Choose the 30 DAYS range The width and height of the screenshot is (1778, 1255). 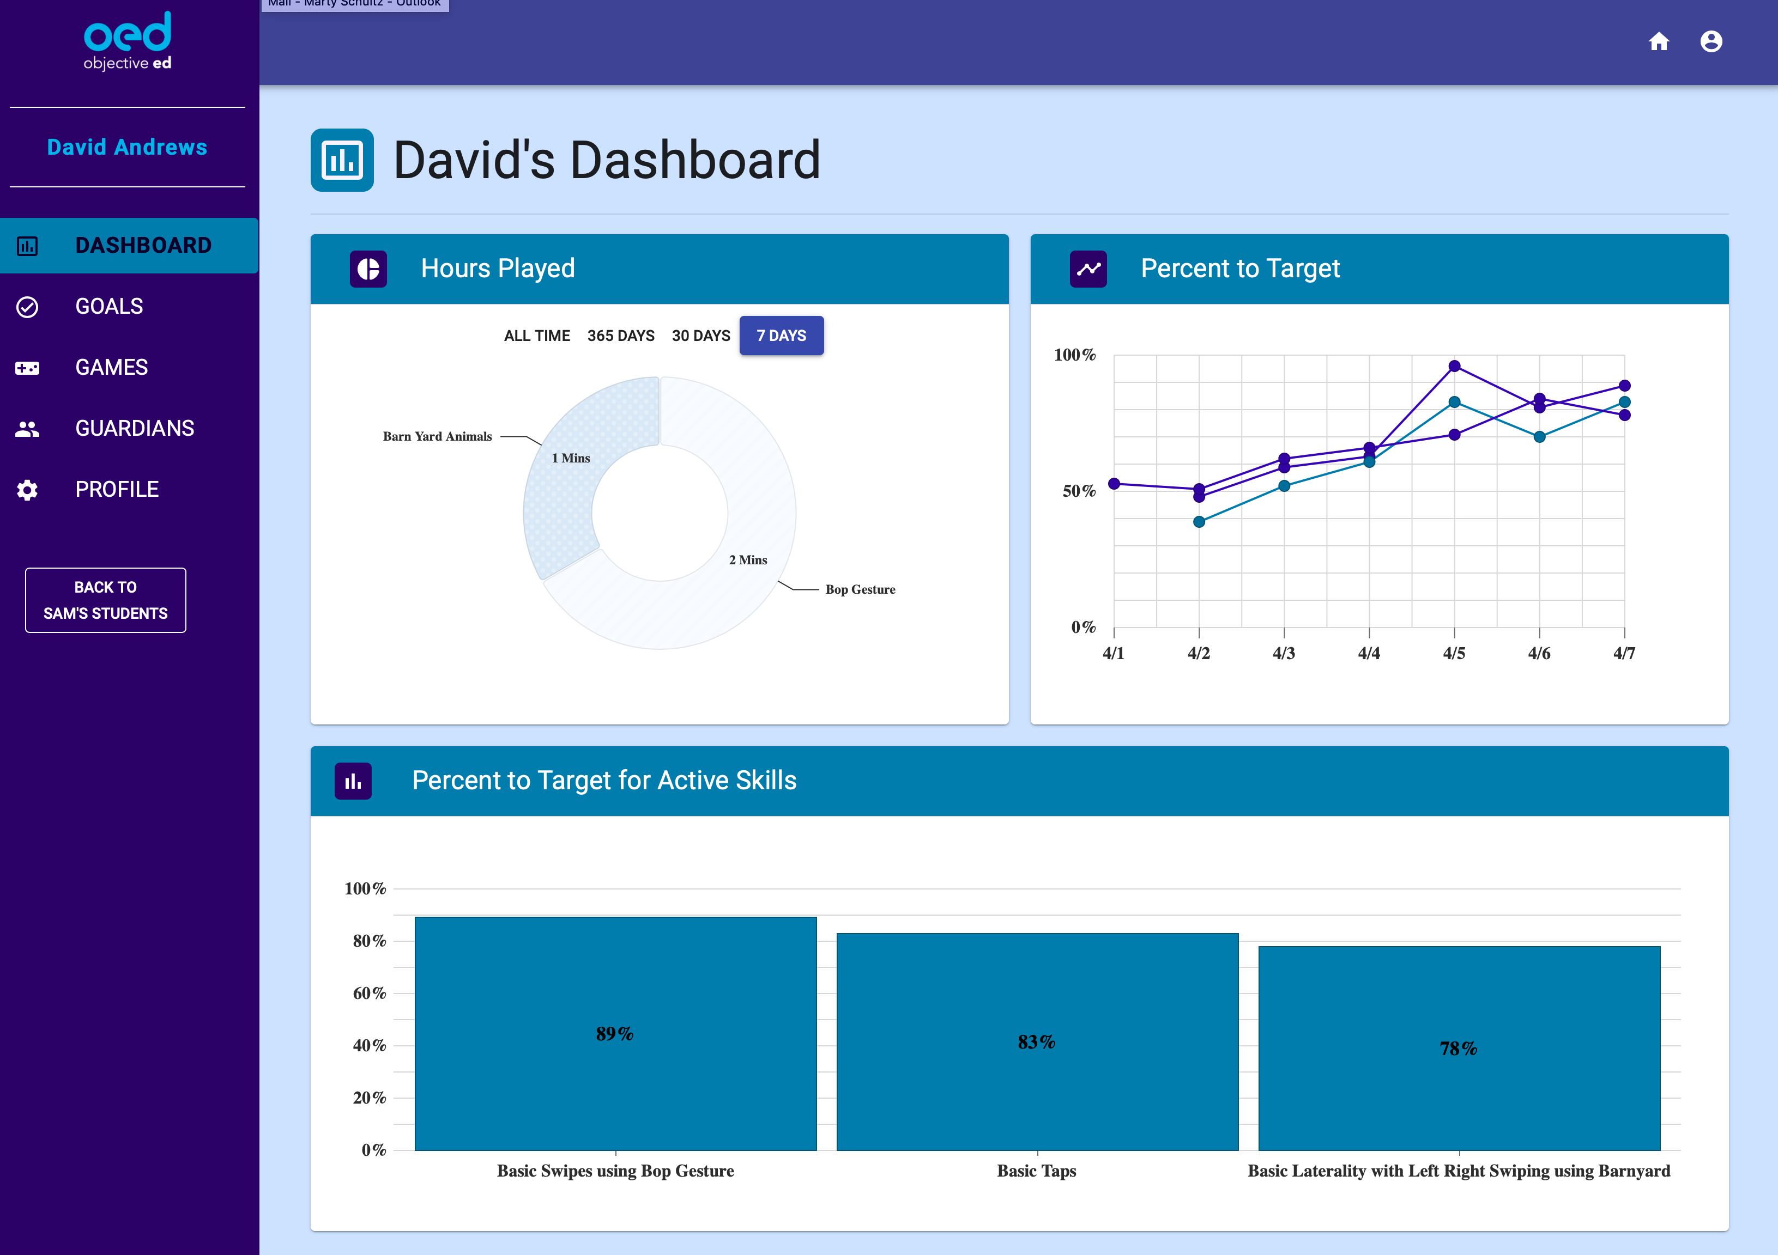(701, 336)
